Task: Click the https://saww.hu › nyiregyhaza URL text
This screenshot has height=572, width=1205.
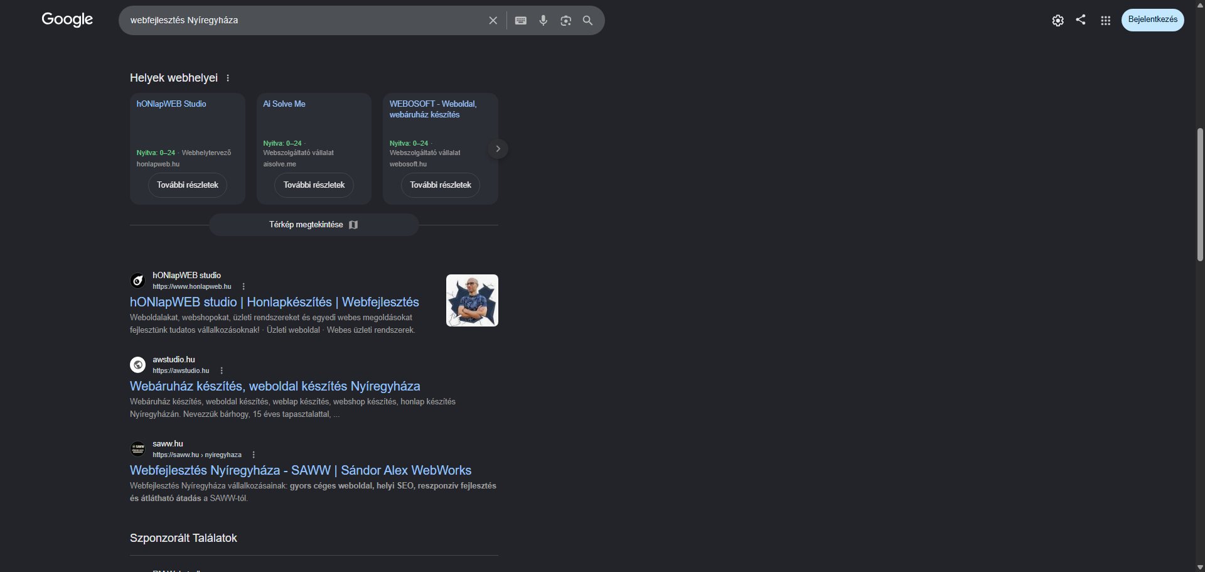Action: tap(197, 455)
